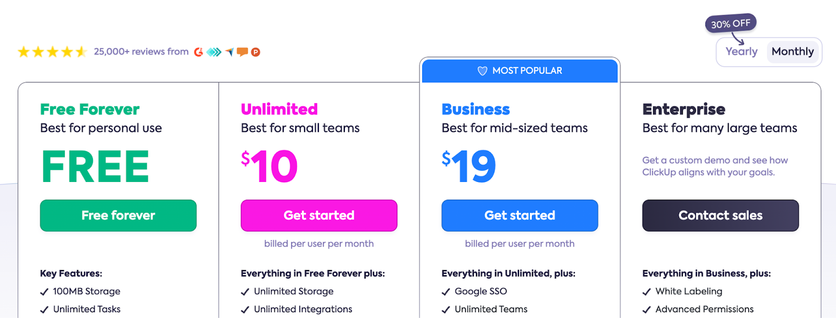Click the G2 review site logo

pyautogui.click(x=199, y=52)
